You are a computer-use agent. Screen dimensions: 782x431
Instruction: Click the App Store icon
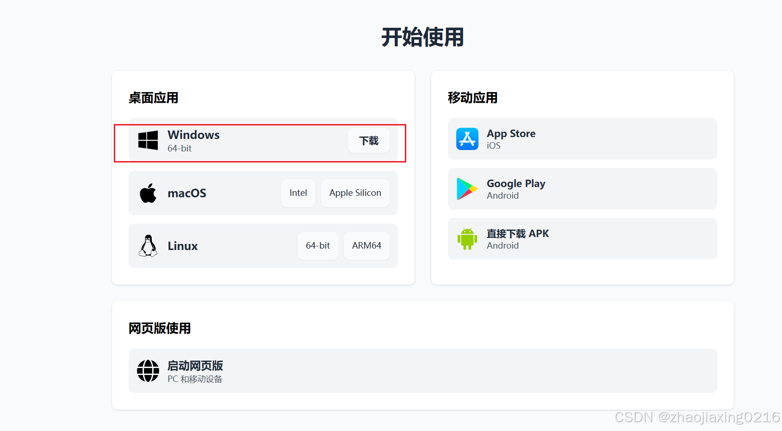[x=467, y=139]
